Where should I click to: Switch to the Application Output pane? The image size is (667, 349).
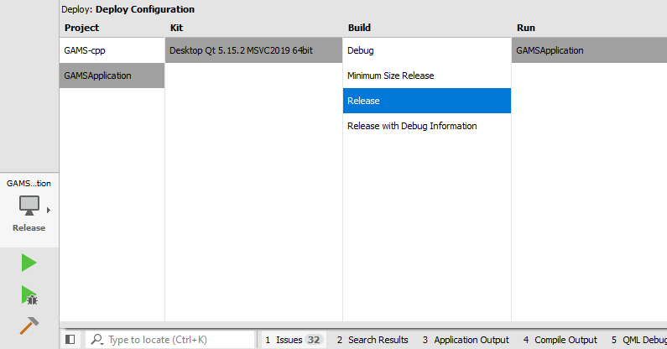pos(465,340)
